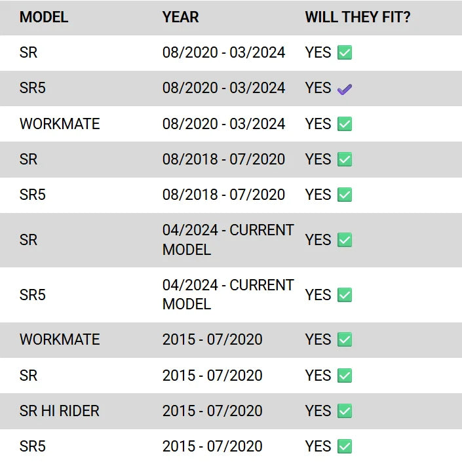Click the purple checkmark in SR5 08/2020 row
The height and width of the screenshot is (462, 462).
click(345, 89)
